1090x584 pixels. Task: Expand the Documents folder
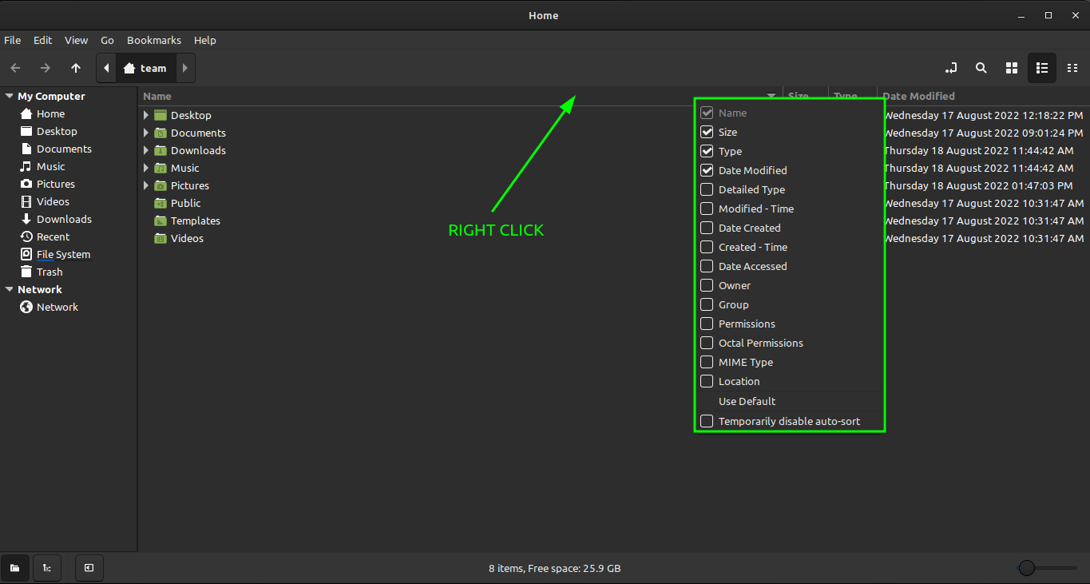145,133
